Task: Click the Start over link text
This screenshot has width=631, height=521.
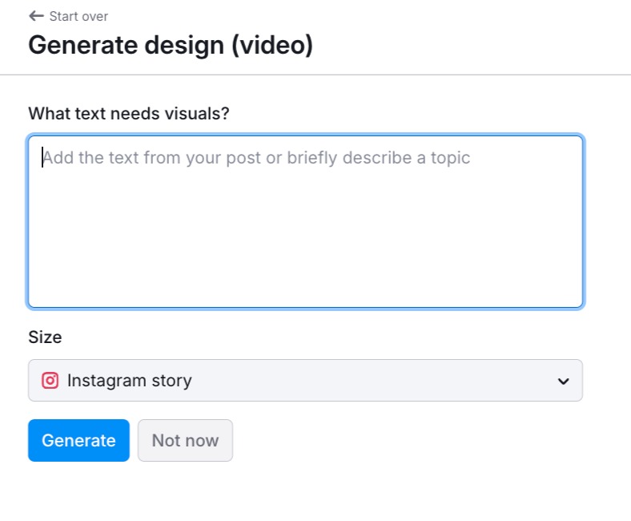Action: pyautogui.click(x=78, y=17)
